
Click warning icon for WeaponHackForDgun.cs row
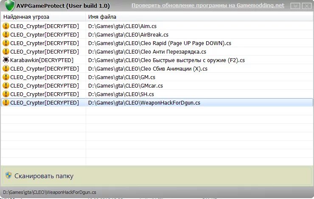(x=6, y=102)
